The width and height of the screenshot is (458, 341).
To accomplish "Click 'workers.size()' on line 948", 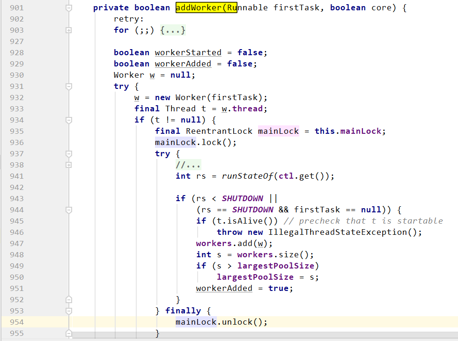I will click(273, 255).
